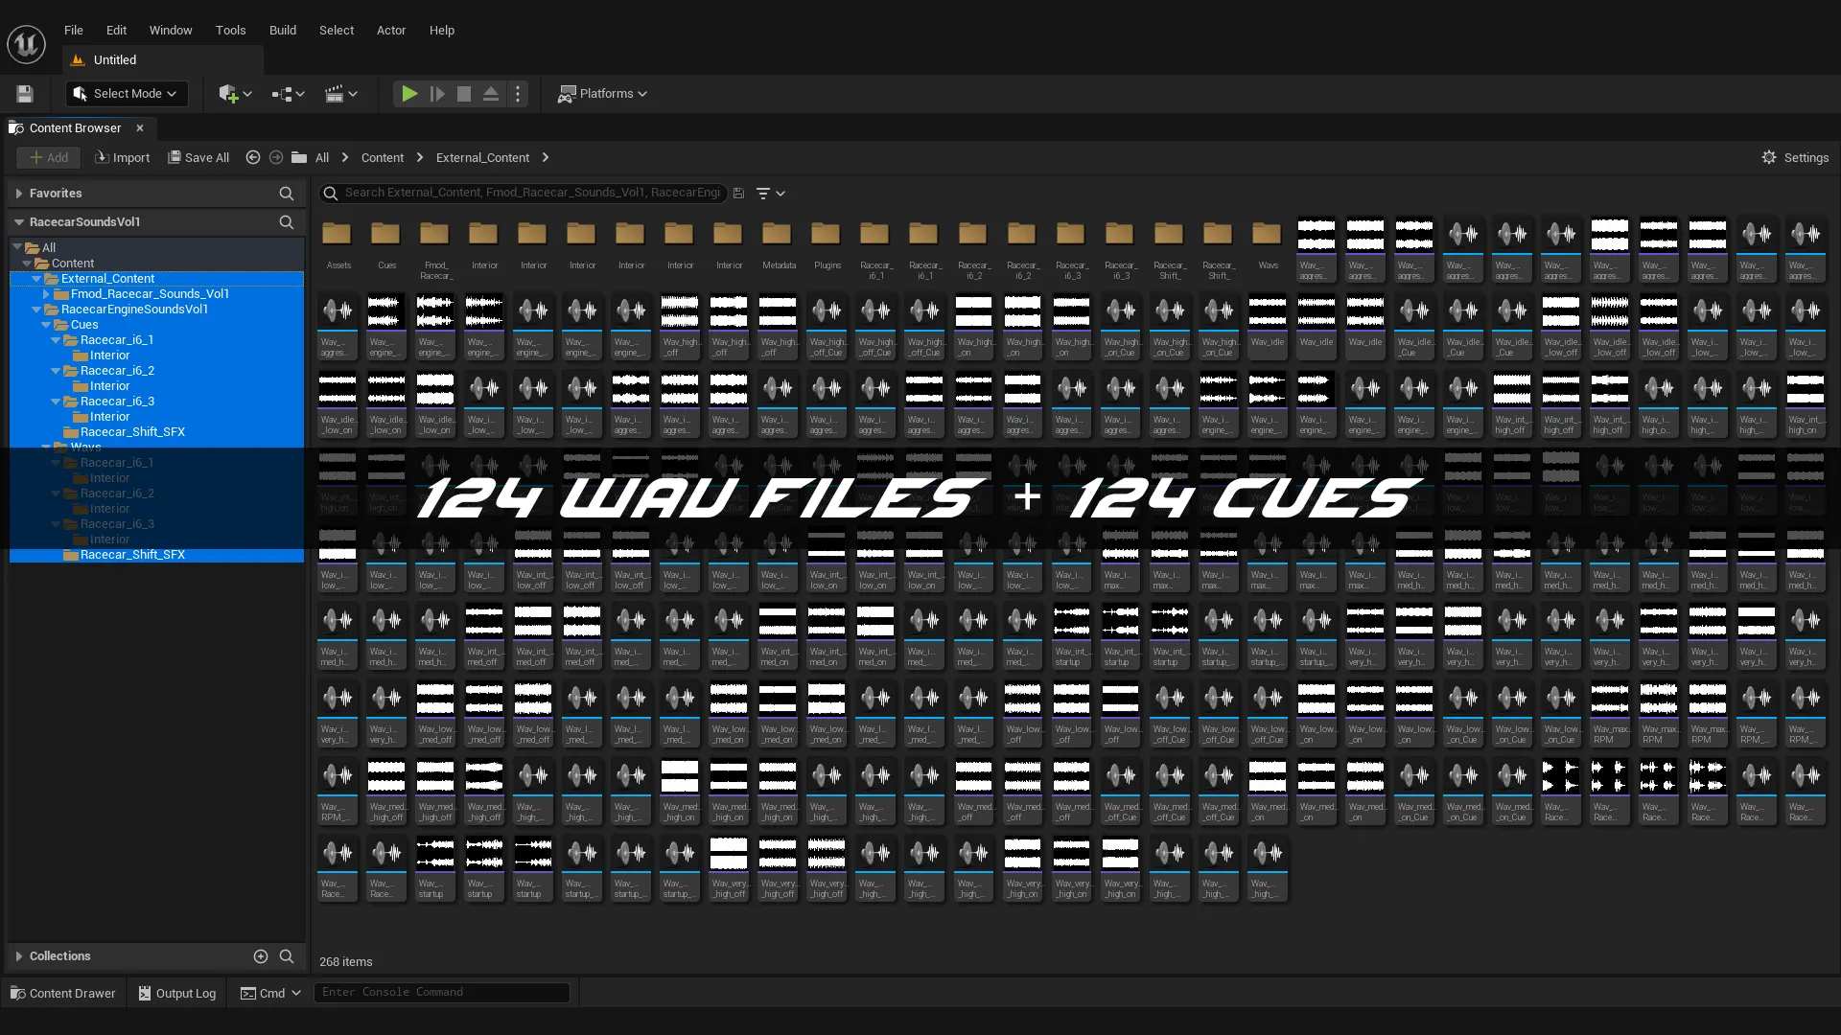1841x1035 pixels.
Task: Collapse the Racecar_i6_2 tree folder
Action: [x=56, y=371]
